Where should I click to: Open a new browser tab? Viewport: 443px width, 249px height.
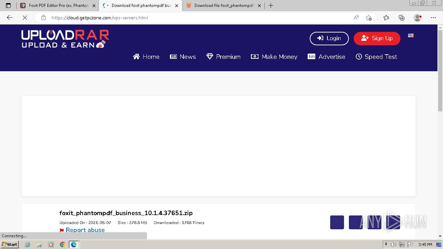pos(271,6)
